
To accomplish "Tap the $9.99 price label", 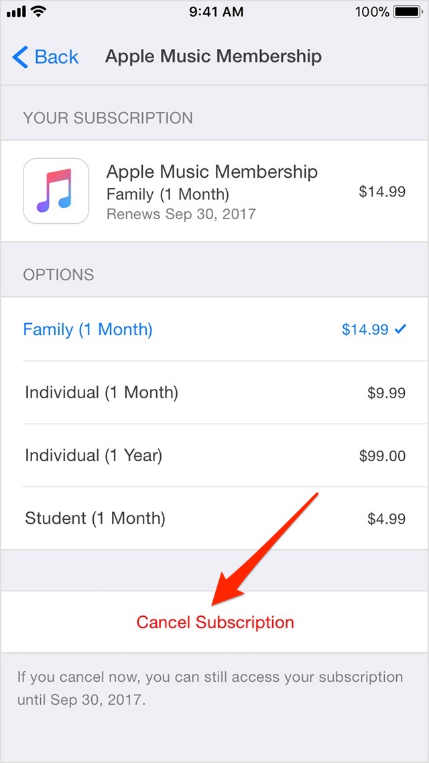I will pos(386,393).
